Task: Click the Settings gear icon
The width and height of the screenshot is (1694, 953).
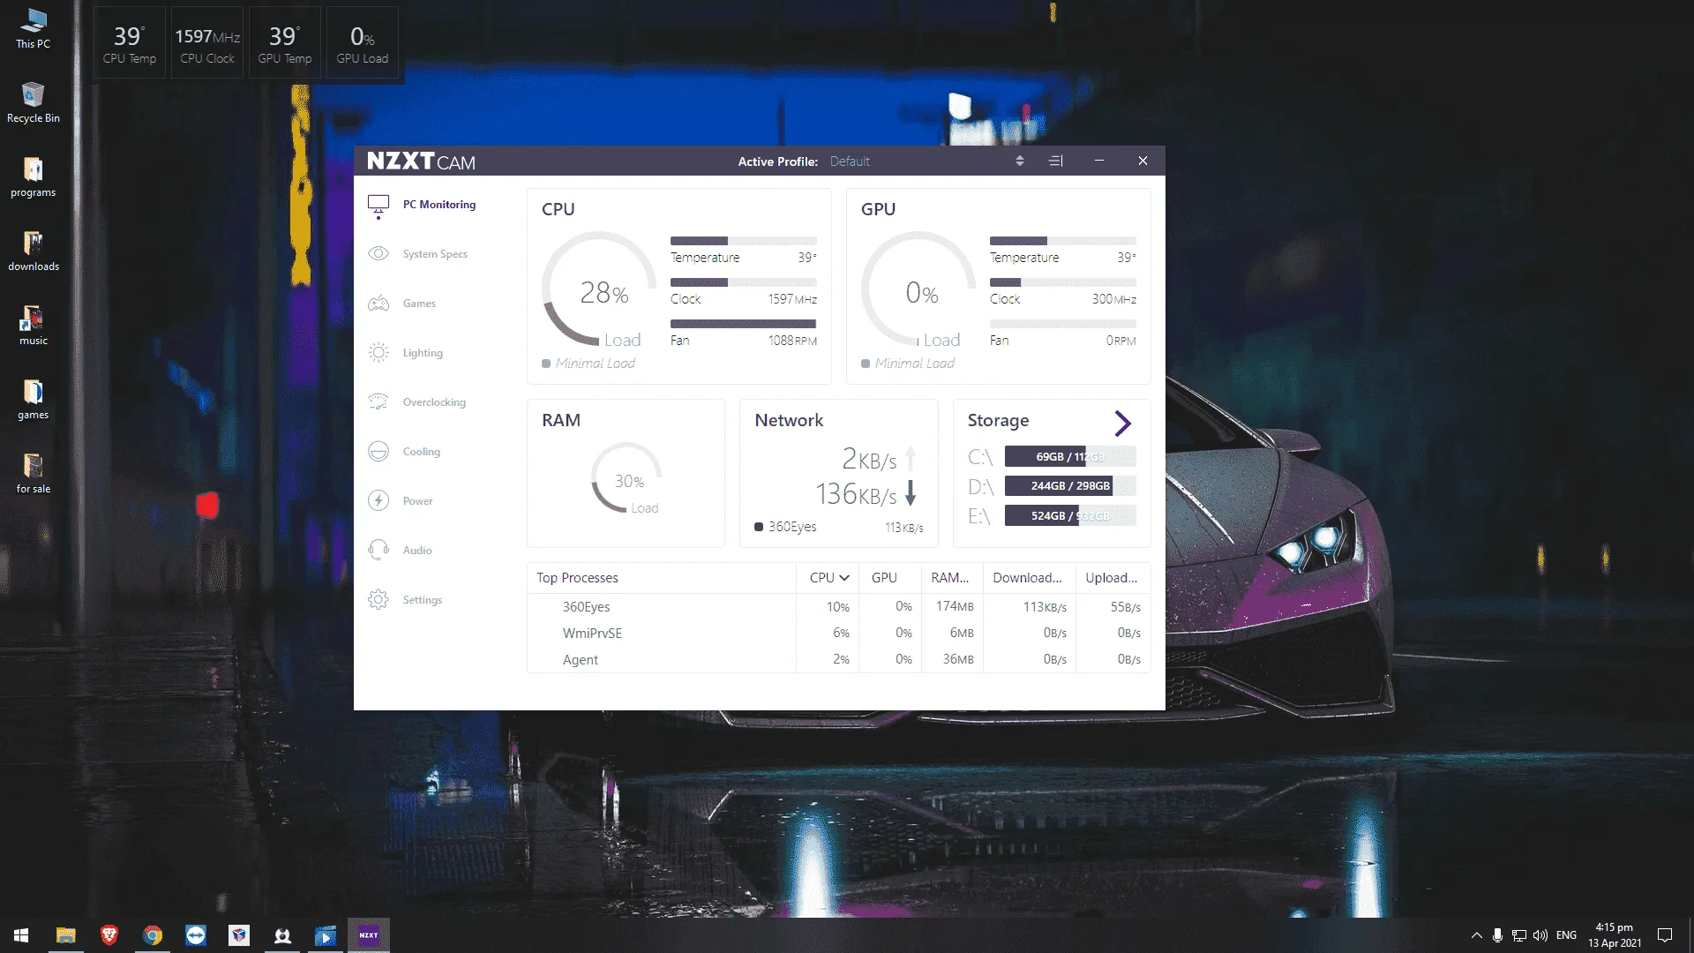Action: (x=379, y=600)
